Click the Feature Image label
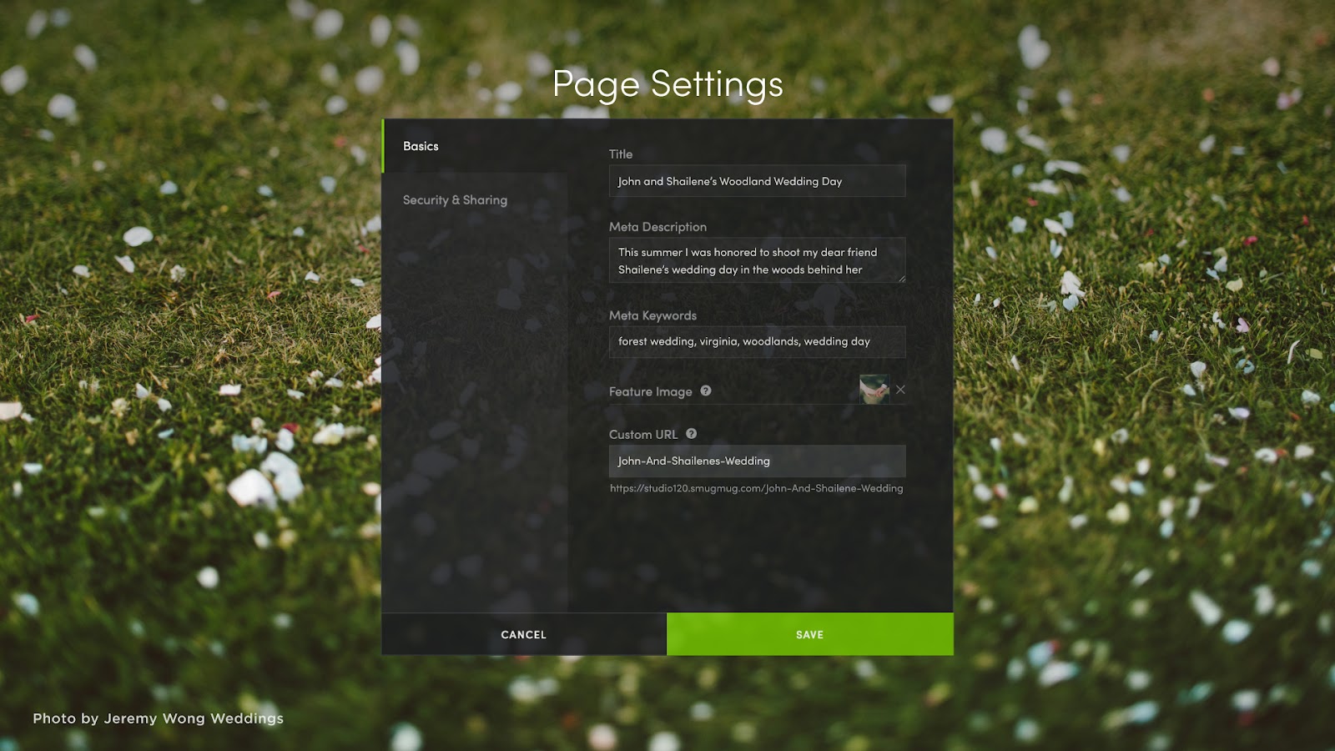1335x751 pixels. 651,391
